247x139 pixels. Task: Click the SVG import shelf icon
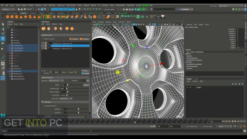point(48,17)
